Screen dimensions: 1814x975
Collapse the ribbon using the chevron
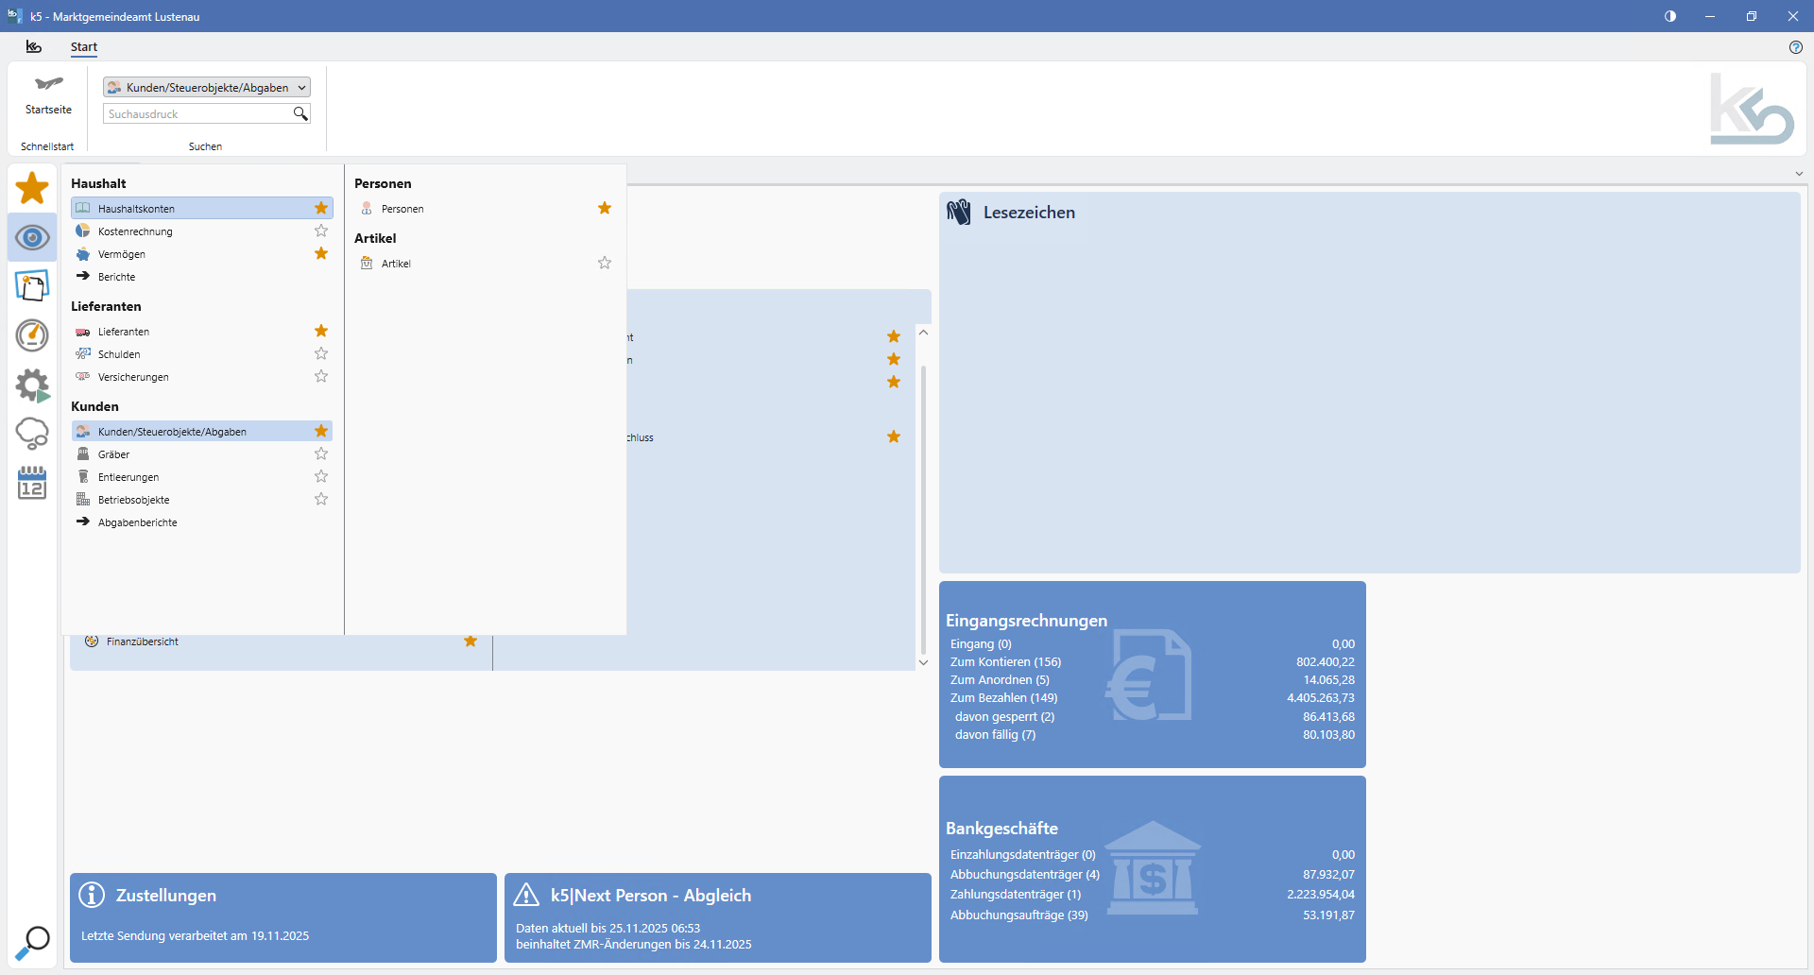[1799, 174]
